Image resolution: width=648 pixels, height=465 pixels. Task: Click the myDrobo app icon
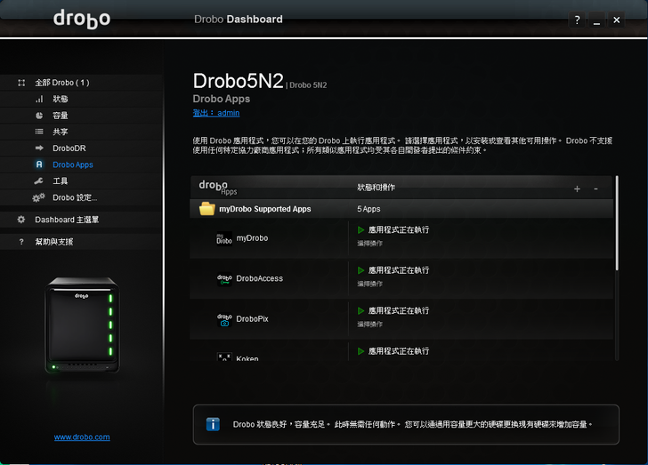[224, 238]
